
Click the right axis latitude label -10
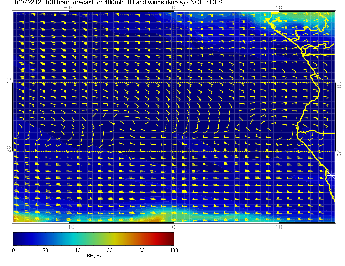(x=339, y=82)
